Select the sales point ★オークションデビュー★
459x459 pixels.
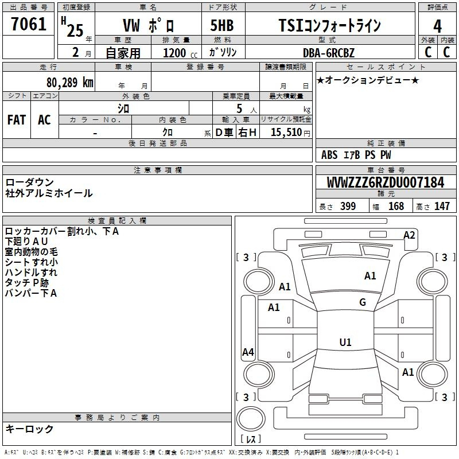pos(368,80)
